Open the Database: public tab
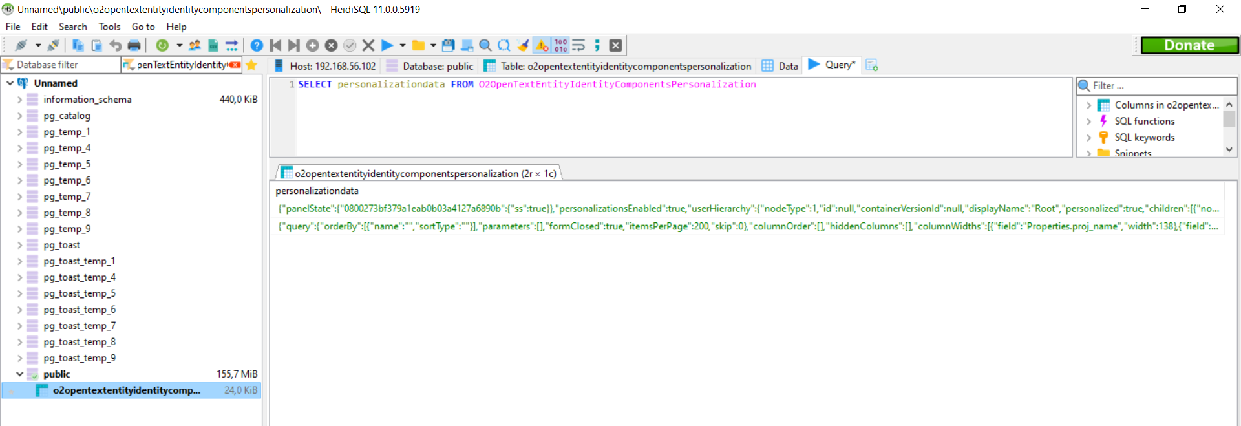This screenshot has height=426, width=1241. coord(430,66)
